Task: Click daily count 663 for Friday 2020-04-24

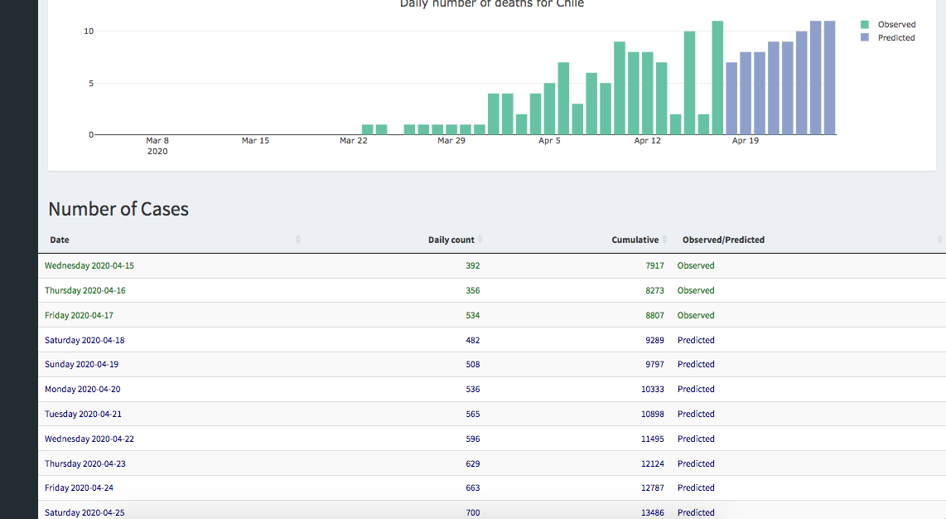Action: [472, 488]
